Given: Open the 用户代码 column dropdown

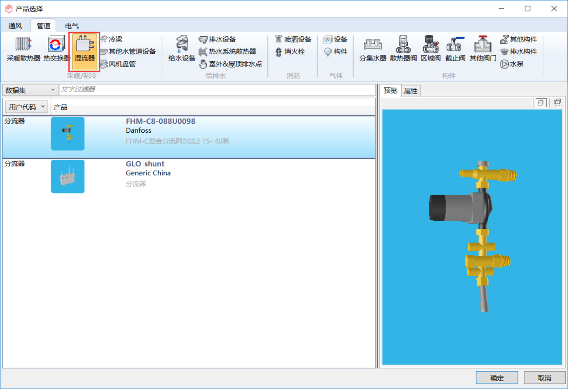Looking at the screenshot, I should click(27, 107).
